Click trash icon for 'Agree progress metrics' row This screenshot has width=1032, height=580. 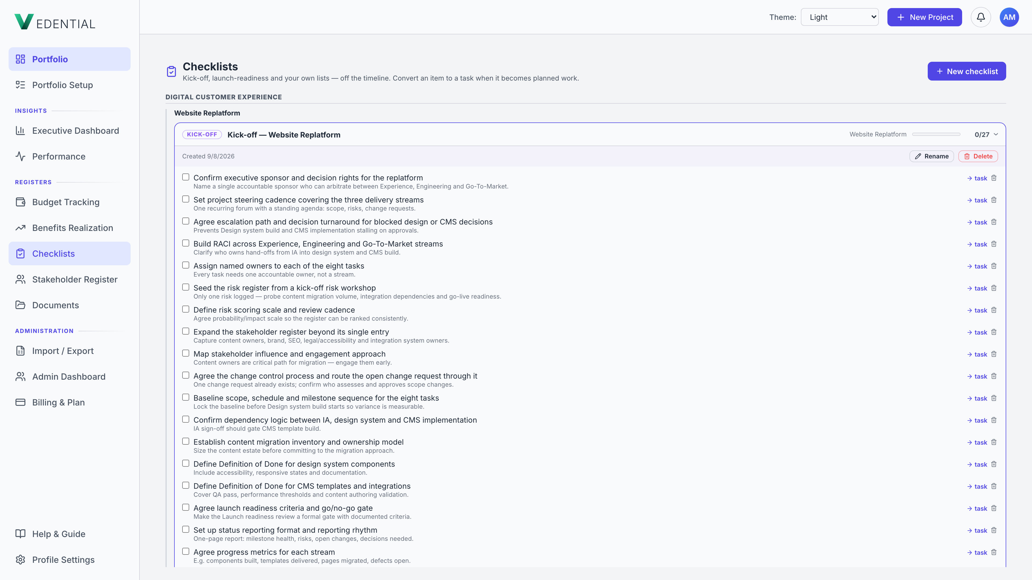[x=994, y=552]
